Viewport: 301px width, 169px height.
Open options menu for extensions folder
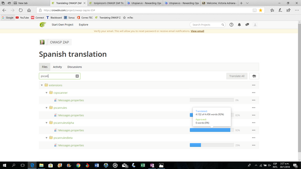tap(253, 85)
